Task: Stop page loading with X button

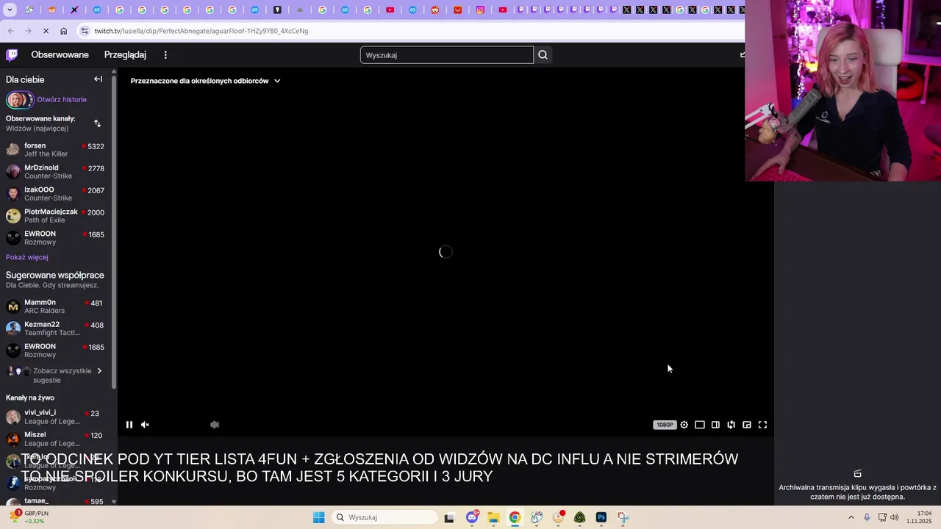Action: (46, 31)
